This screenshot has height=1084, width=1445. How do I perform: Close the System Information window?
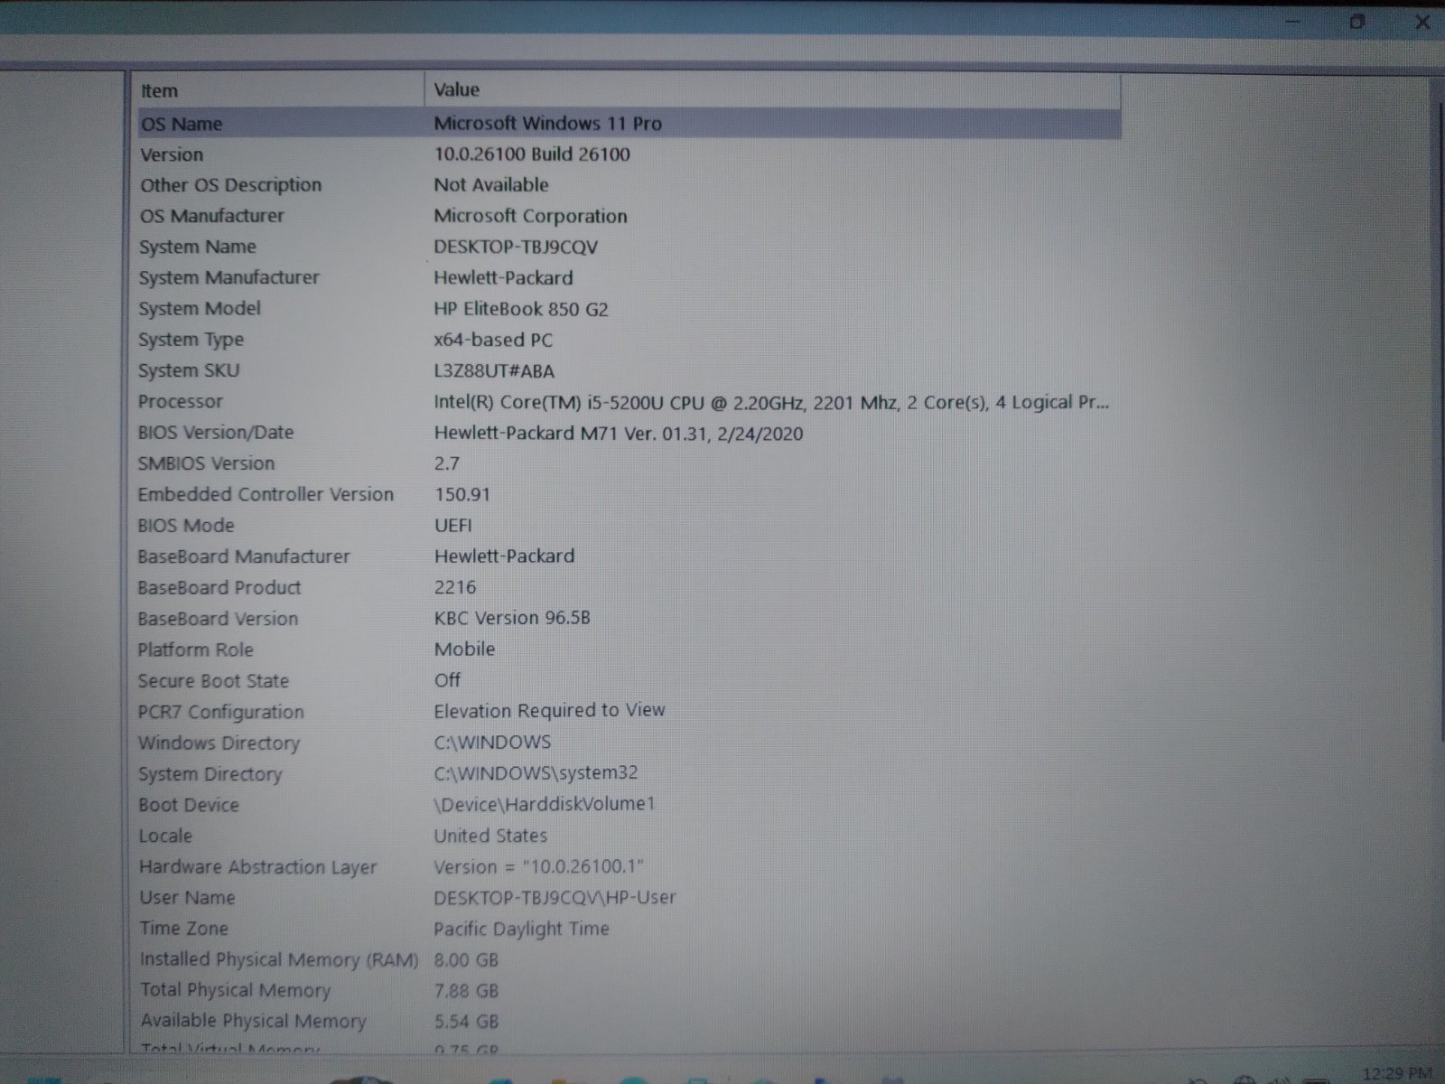[x=1422, y=22]
